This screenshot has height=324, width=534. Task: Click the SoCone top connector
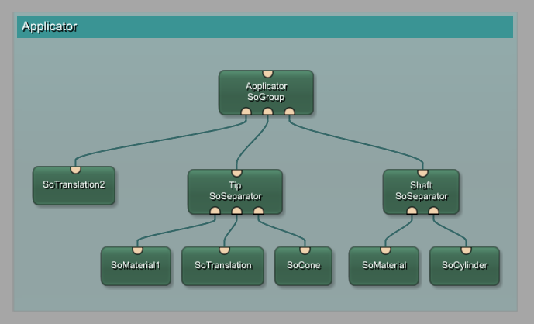coord(305,250)
